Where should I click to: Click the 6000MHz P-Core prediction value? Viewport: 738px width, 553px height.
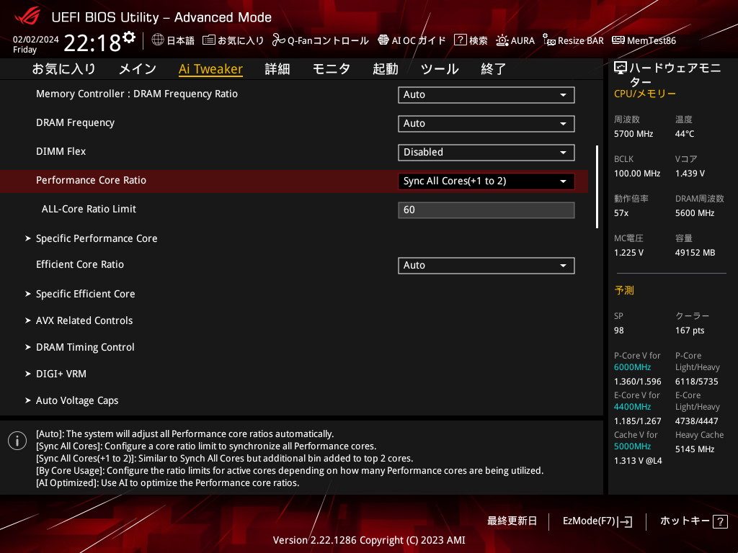(x=632, y=367)
